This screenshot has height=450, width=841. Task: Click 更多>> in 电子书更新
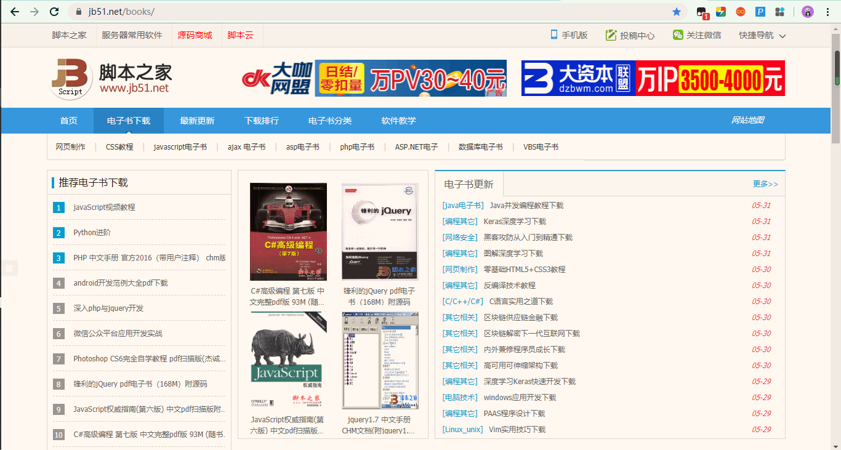coord(765,184)
